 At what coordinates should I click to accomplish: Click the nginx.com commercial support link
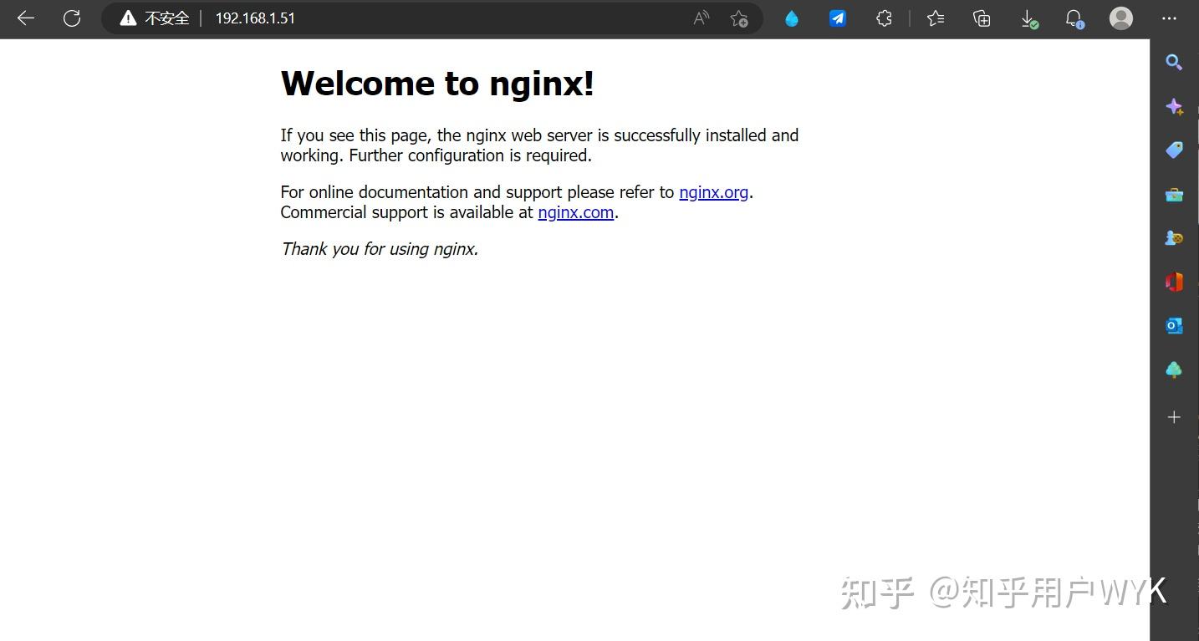575,212
